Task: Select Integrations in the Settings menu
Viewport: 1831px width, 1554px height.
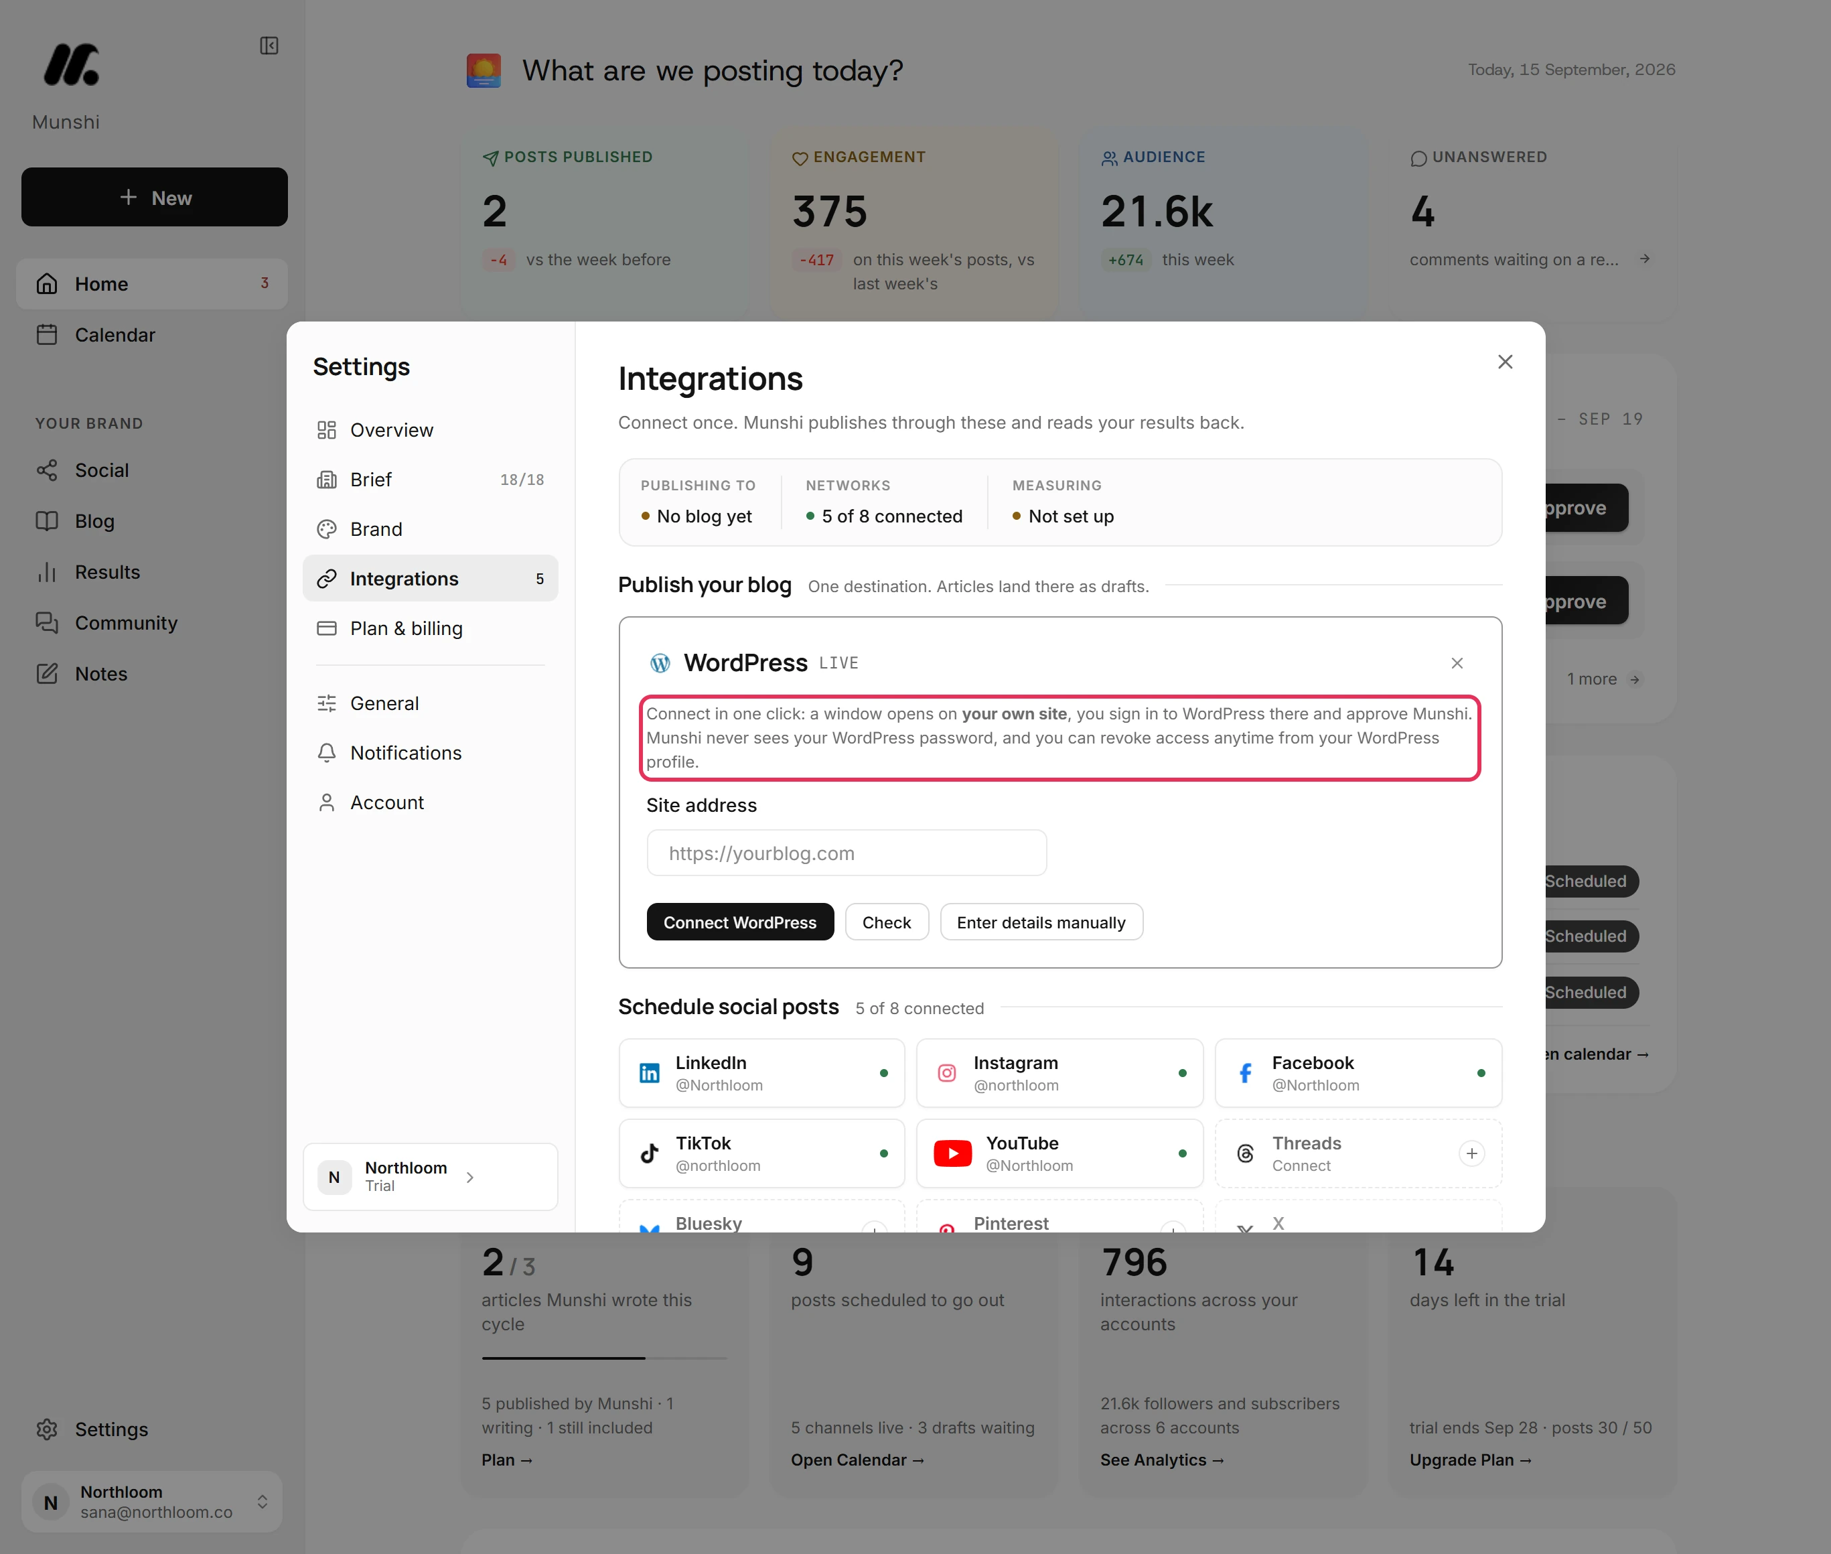Action: pos(430,579)
